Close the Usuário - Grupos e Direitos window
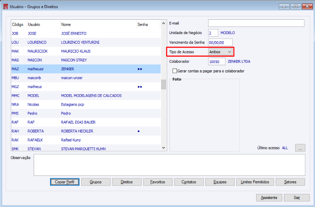 [x=307, y=7]
